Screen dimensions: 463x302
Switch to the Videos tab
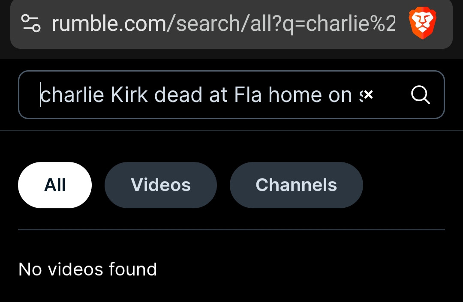(161, 185)
